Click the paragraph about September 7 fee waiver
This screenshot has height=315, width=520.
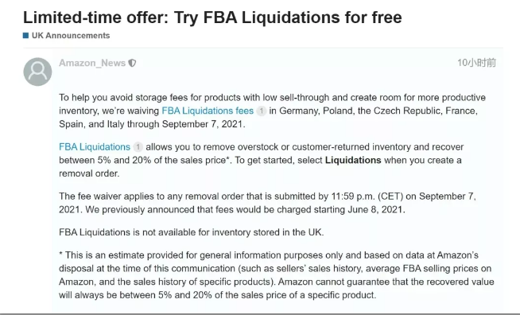pyautogui.click(x=267, y=203)
